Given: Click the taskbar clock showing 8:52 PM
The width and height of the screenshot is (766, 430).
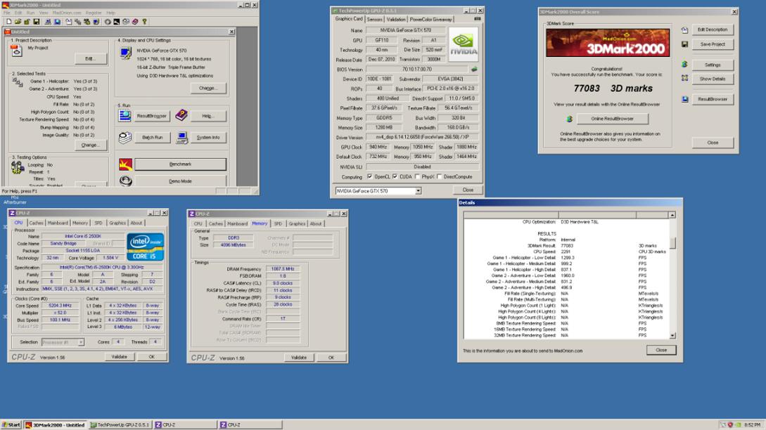Looking at the screenshot, I should pos(753,425).
